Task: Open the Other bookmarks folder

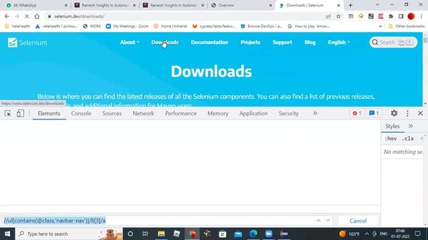Action: click(407, 26)
